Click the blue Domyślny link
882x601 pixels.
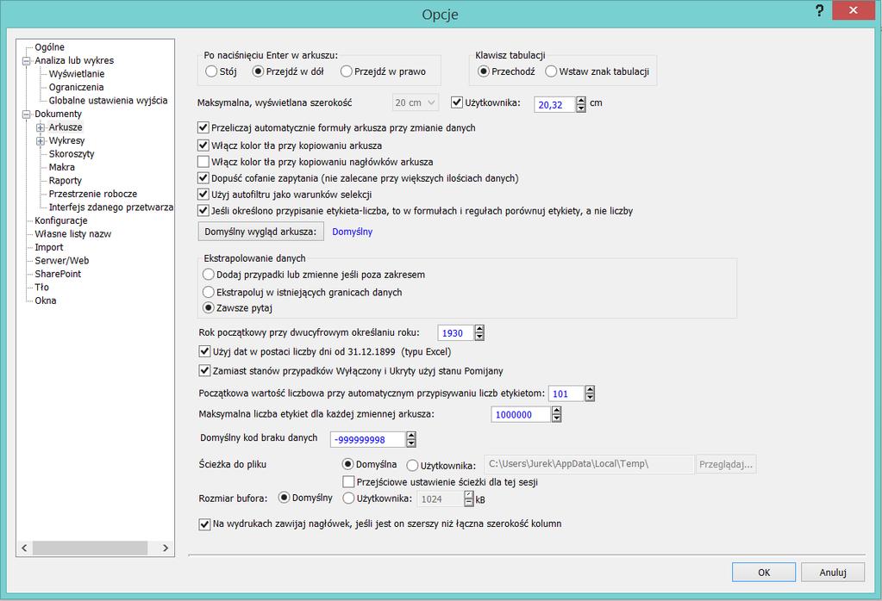(x=352, y=232)
